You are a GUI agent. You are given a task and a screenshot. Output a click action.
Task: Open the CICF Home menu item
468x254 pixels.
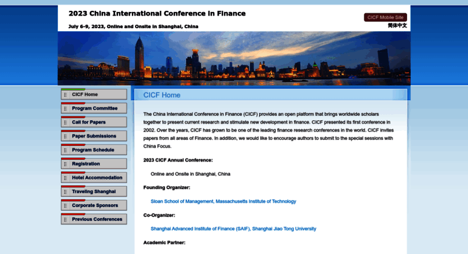point(94,94)
